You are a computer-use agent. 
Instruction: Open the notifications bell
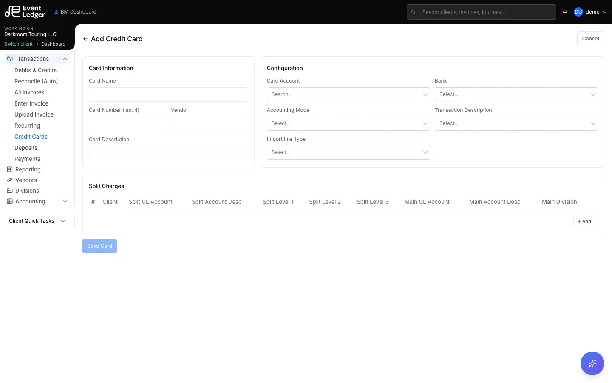(565, 12)
